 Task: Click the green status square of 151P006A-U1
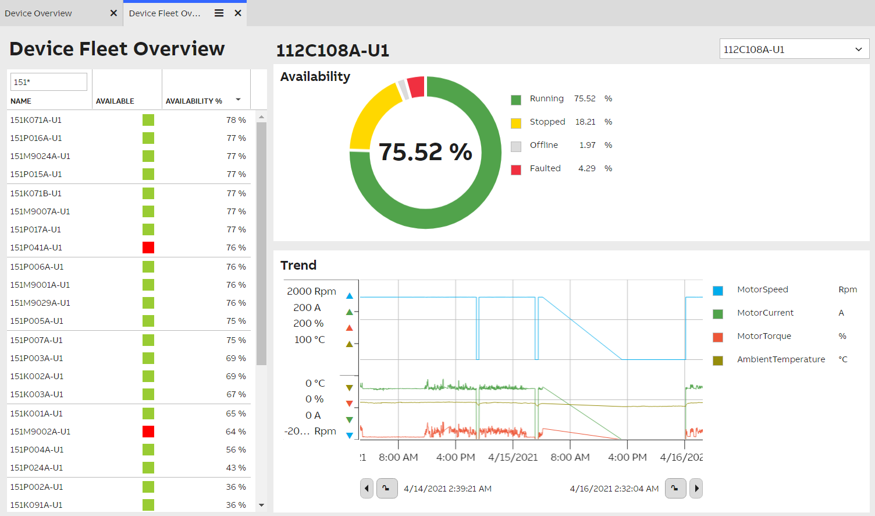tap(148, 267)
